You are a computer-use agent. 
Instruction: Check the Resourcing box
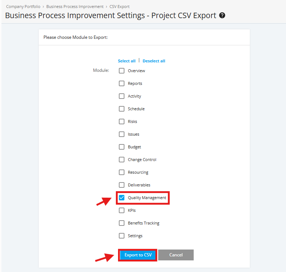click(122, 172)
